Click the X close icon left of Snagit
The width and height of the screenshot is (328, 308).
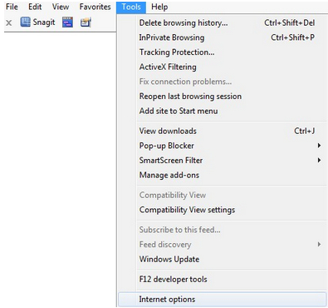(x=9, y=22)
